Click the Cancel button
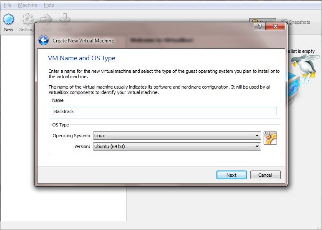Viewport: 322px width, 230px height. click(265, 175)
